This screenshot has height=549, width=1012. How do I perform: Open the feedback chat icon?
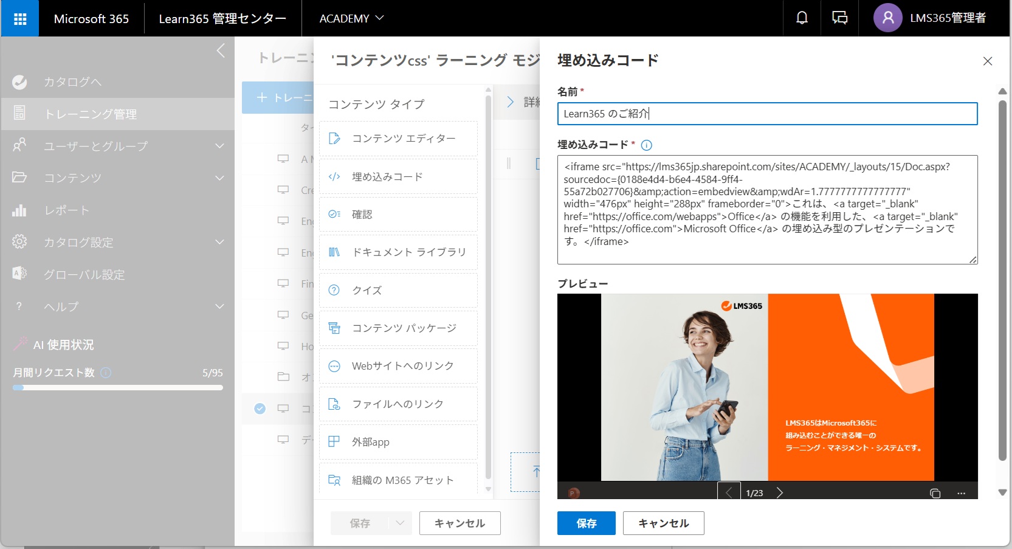click(839, 18)
